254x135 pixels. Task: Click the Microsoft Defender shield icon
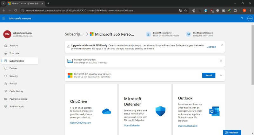[x=160, y=111]
